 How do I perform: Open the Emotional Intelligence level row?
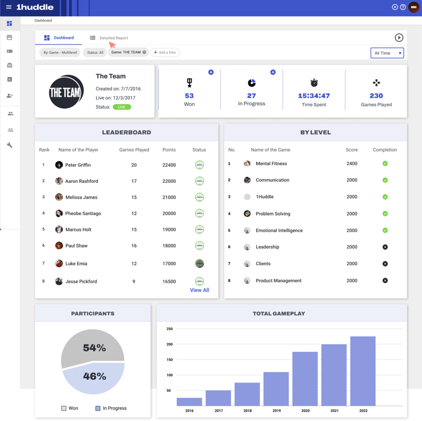pos(315,230)
